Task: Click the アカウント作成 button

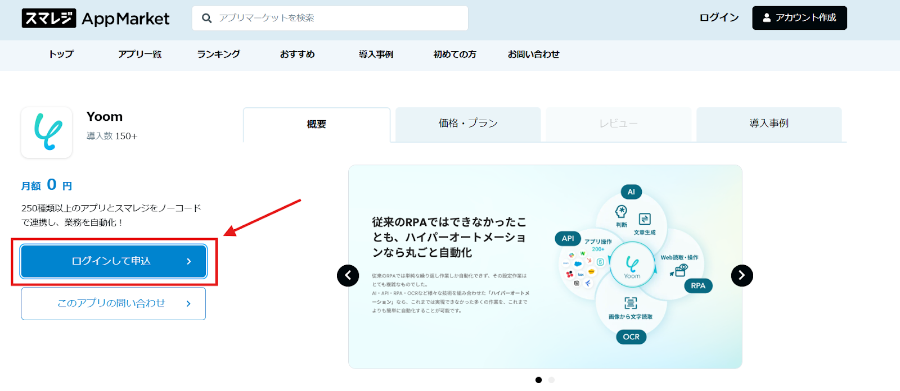Action: point(799,18)
